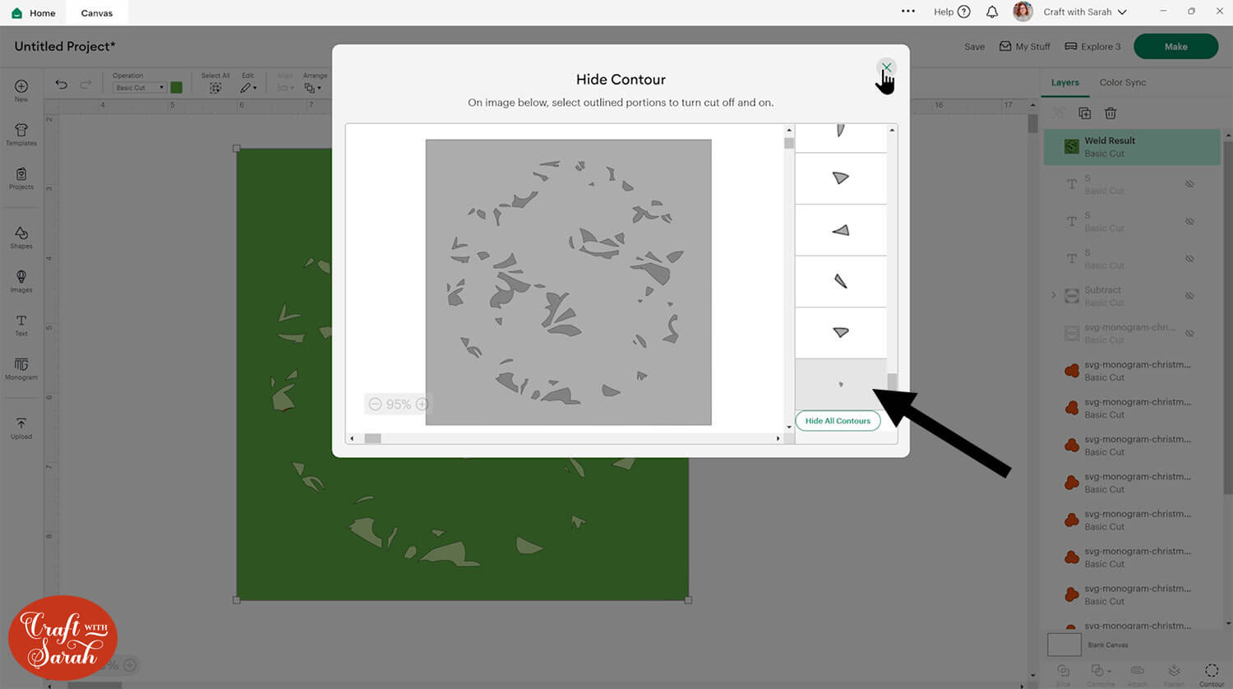Select the Subtract layer row

(x=1132, y=296)
